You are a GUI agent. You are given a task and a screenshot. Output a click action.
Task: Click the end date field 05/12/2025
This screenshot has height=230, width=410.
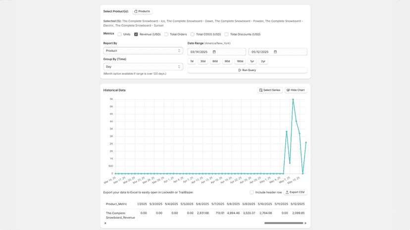(278, 52)
